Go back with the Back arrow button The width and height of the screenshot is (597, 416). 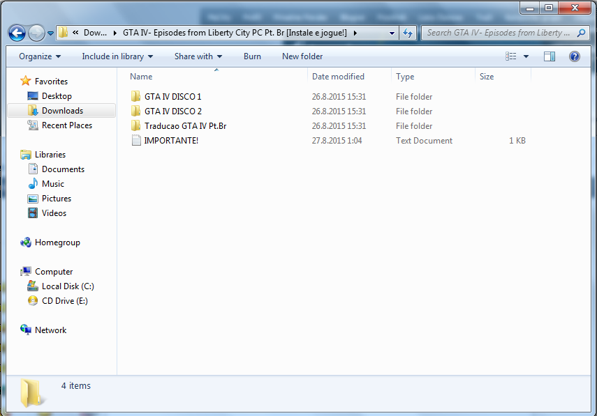17,33
